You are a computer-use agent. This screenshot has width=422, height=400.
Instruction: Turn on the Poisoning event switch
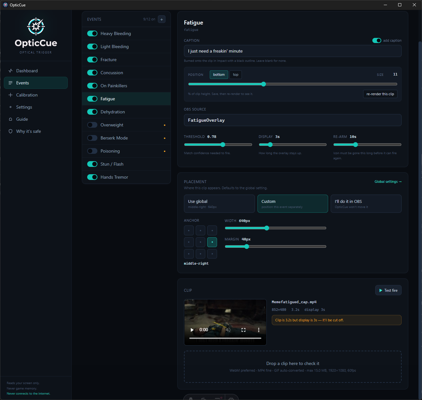tap(92, 151)
